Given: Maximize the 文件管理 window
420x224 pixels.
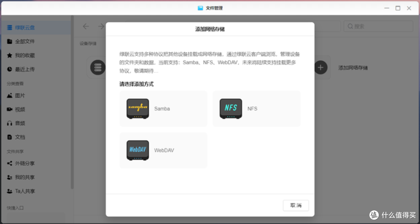Looking at the screenshot, I should click(x=398, y=8).
